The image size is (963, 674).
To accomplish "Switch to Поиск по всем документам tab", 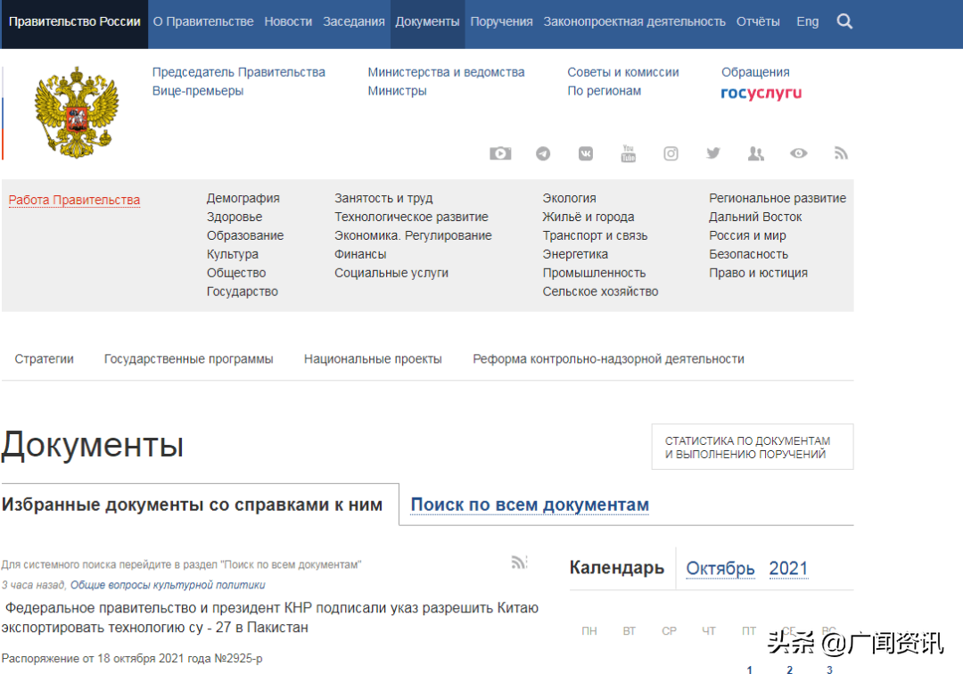I will click(529, 505).
